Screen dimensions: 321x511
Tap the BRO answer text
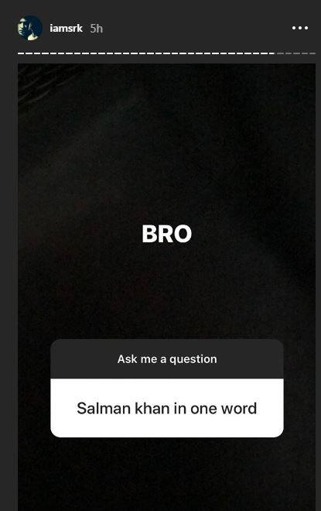coord(166,234)
